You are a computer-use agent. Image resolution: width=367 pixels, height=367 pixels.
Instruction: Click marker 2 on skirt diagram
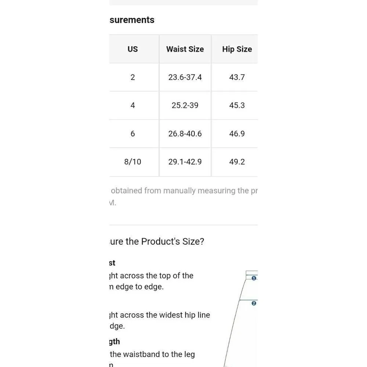(254, 303)
